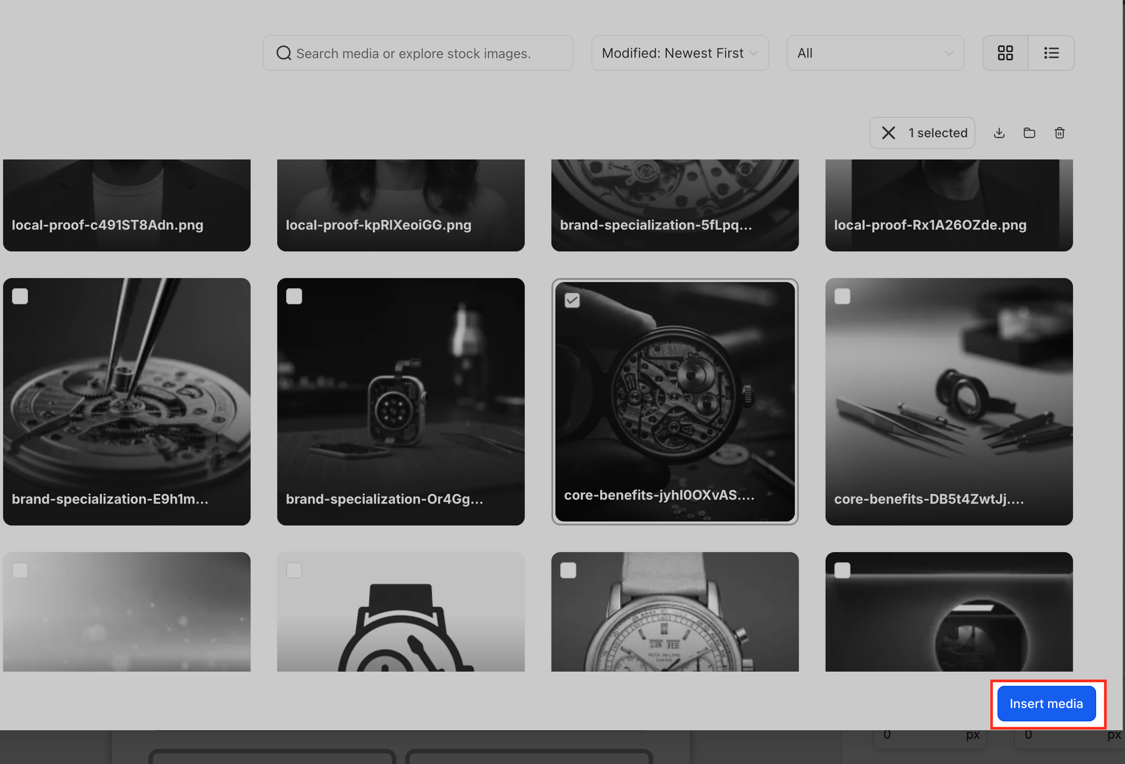
Task: Click the search magnifier icon
Action: click(283, 53)
